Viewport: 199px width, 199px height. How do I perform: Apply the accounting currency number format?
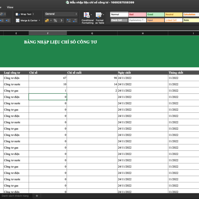pos(47,20)
